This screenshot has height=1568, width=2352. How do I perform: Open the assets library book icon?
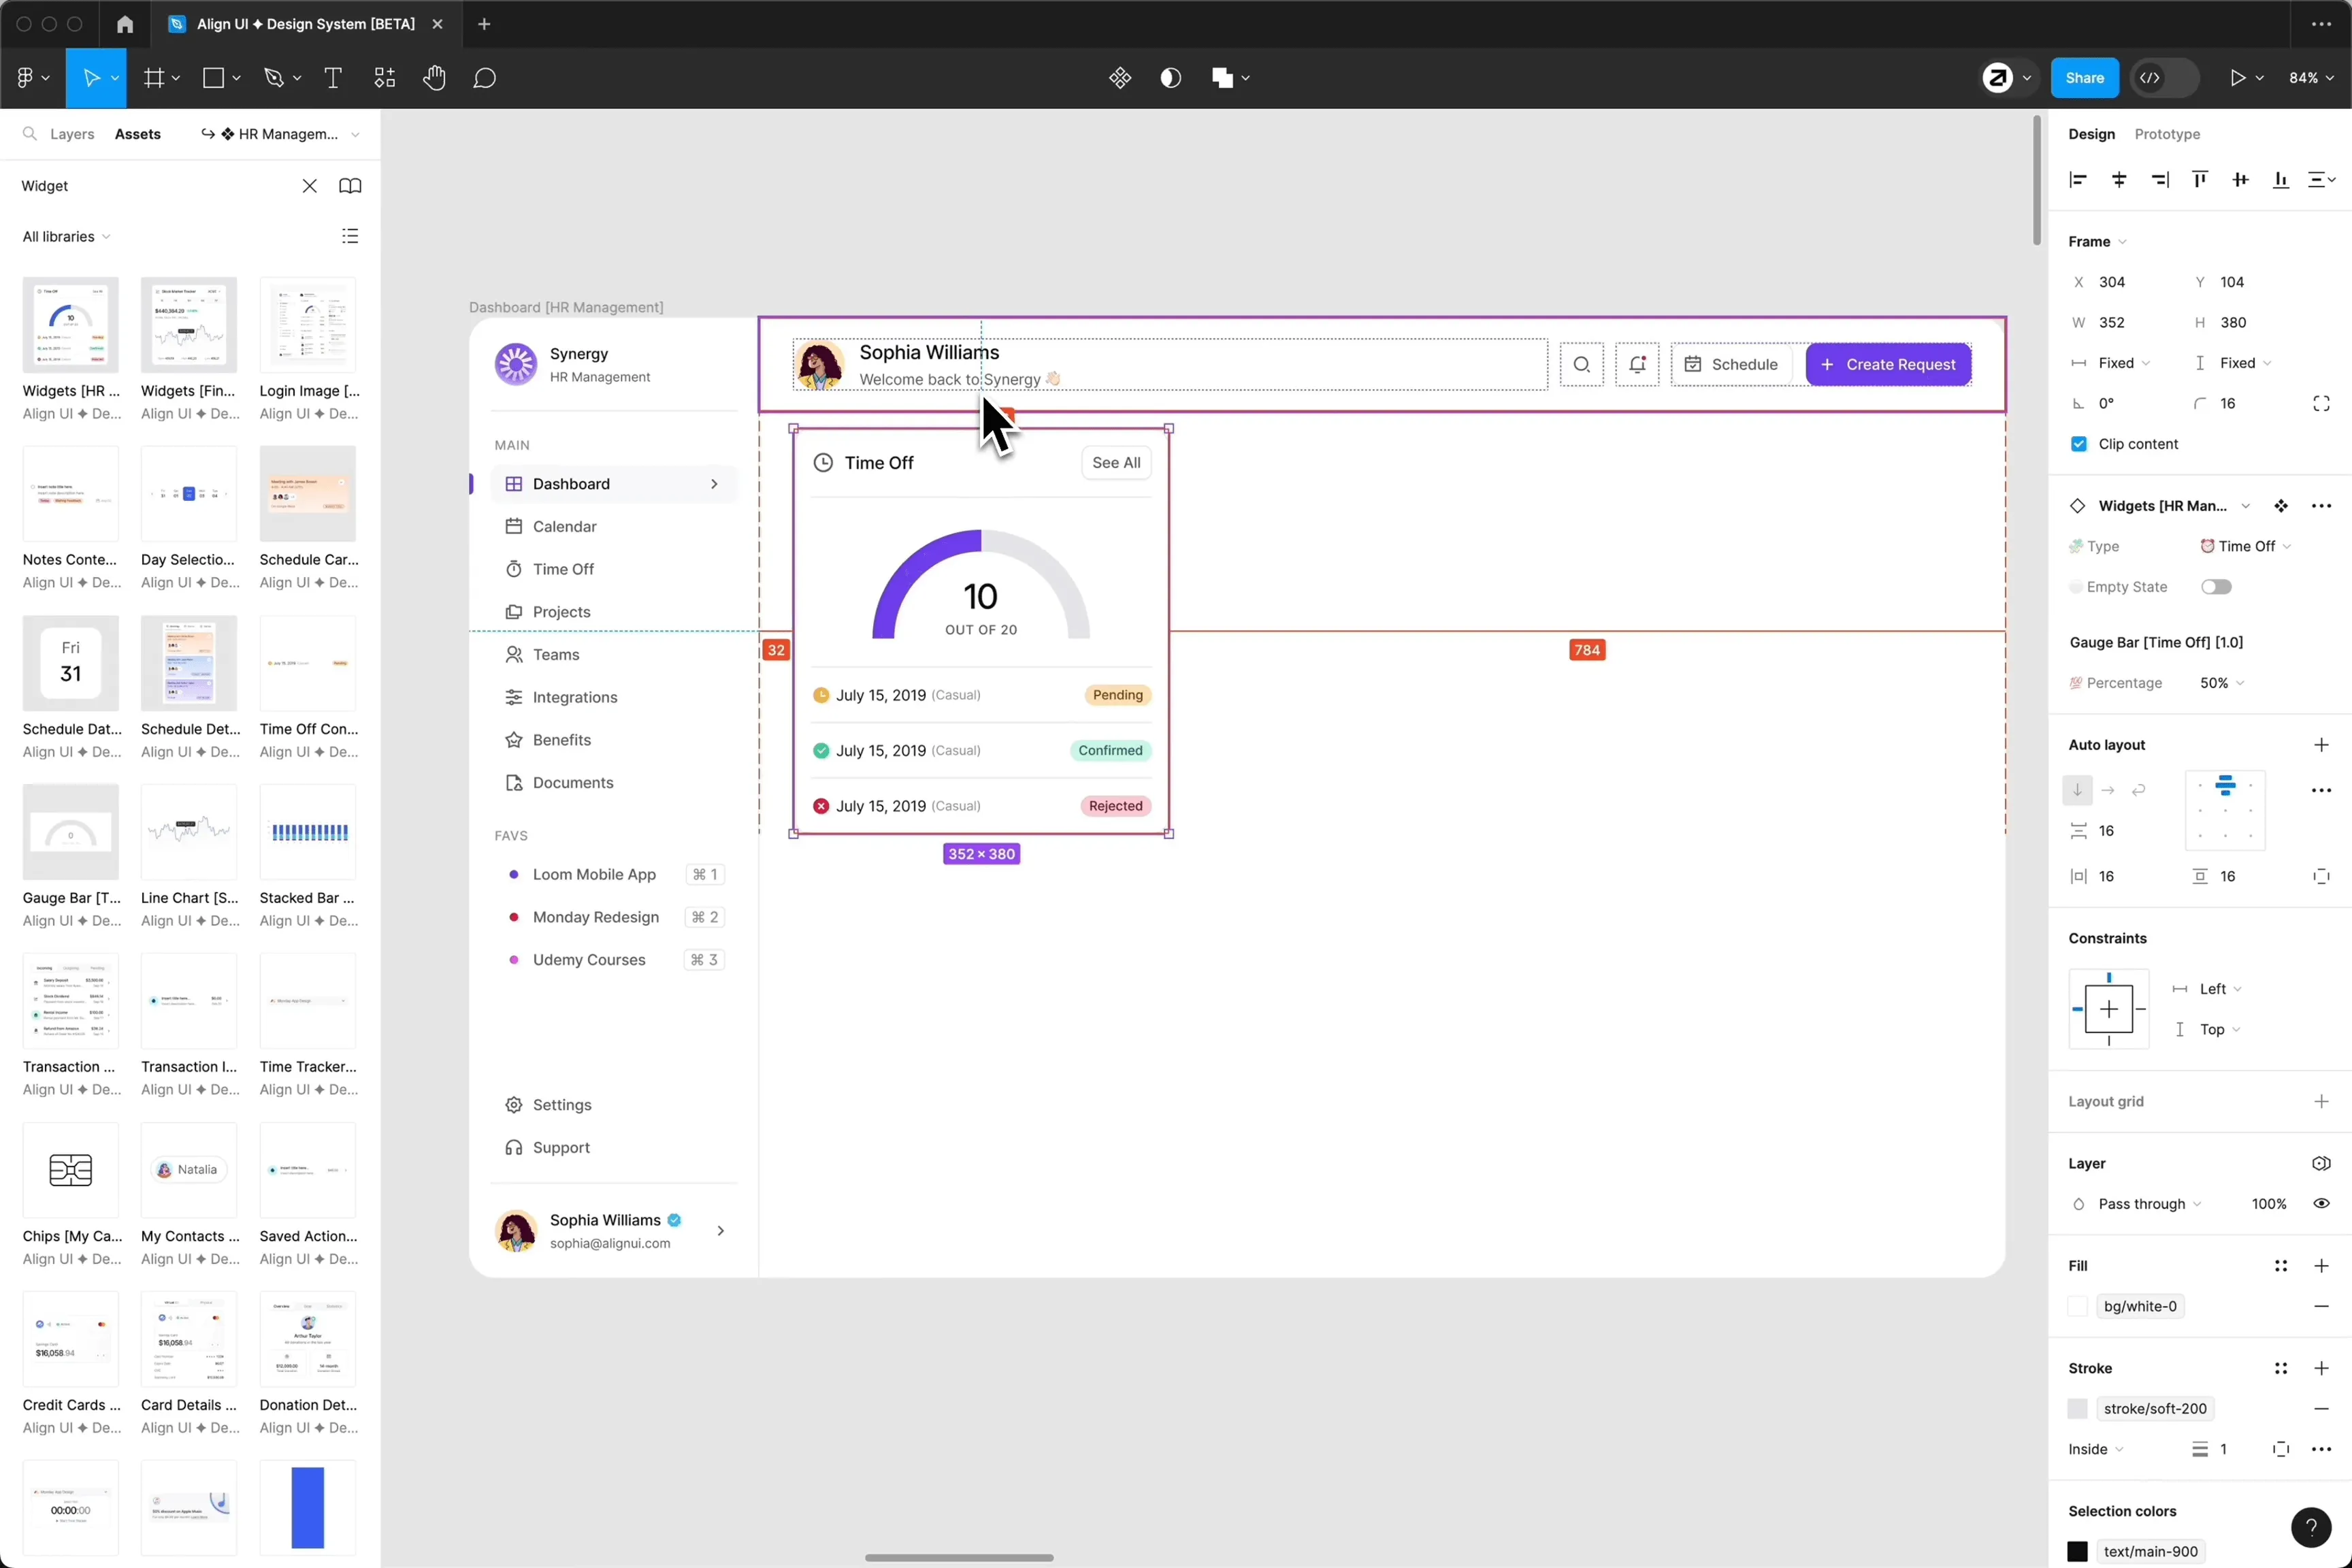point(350,186)
